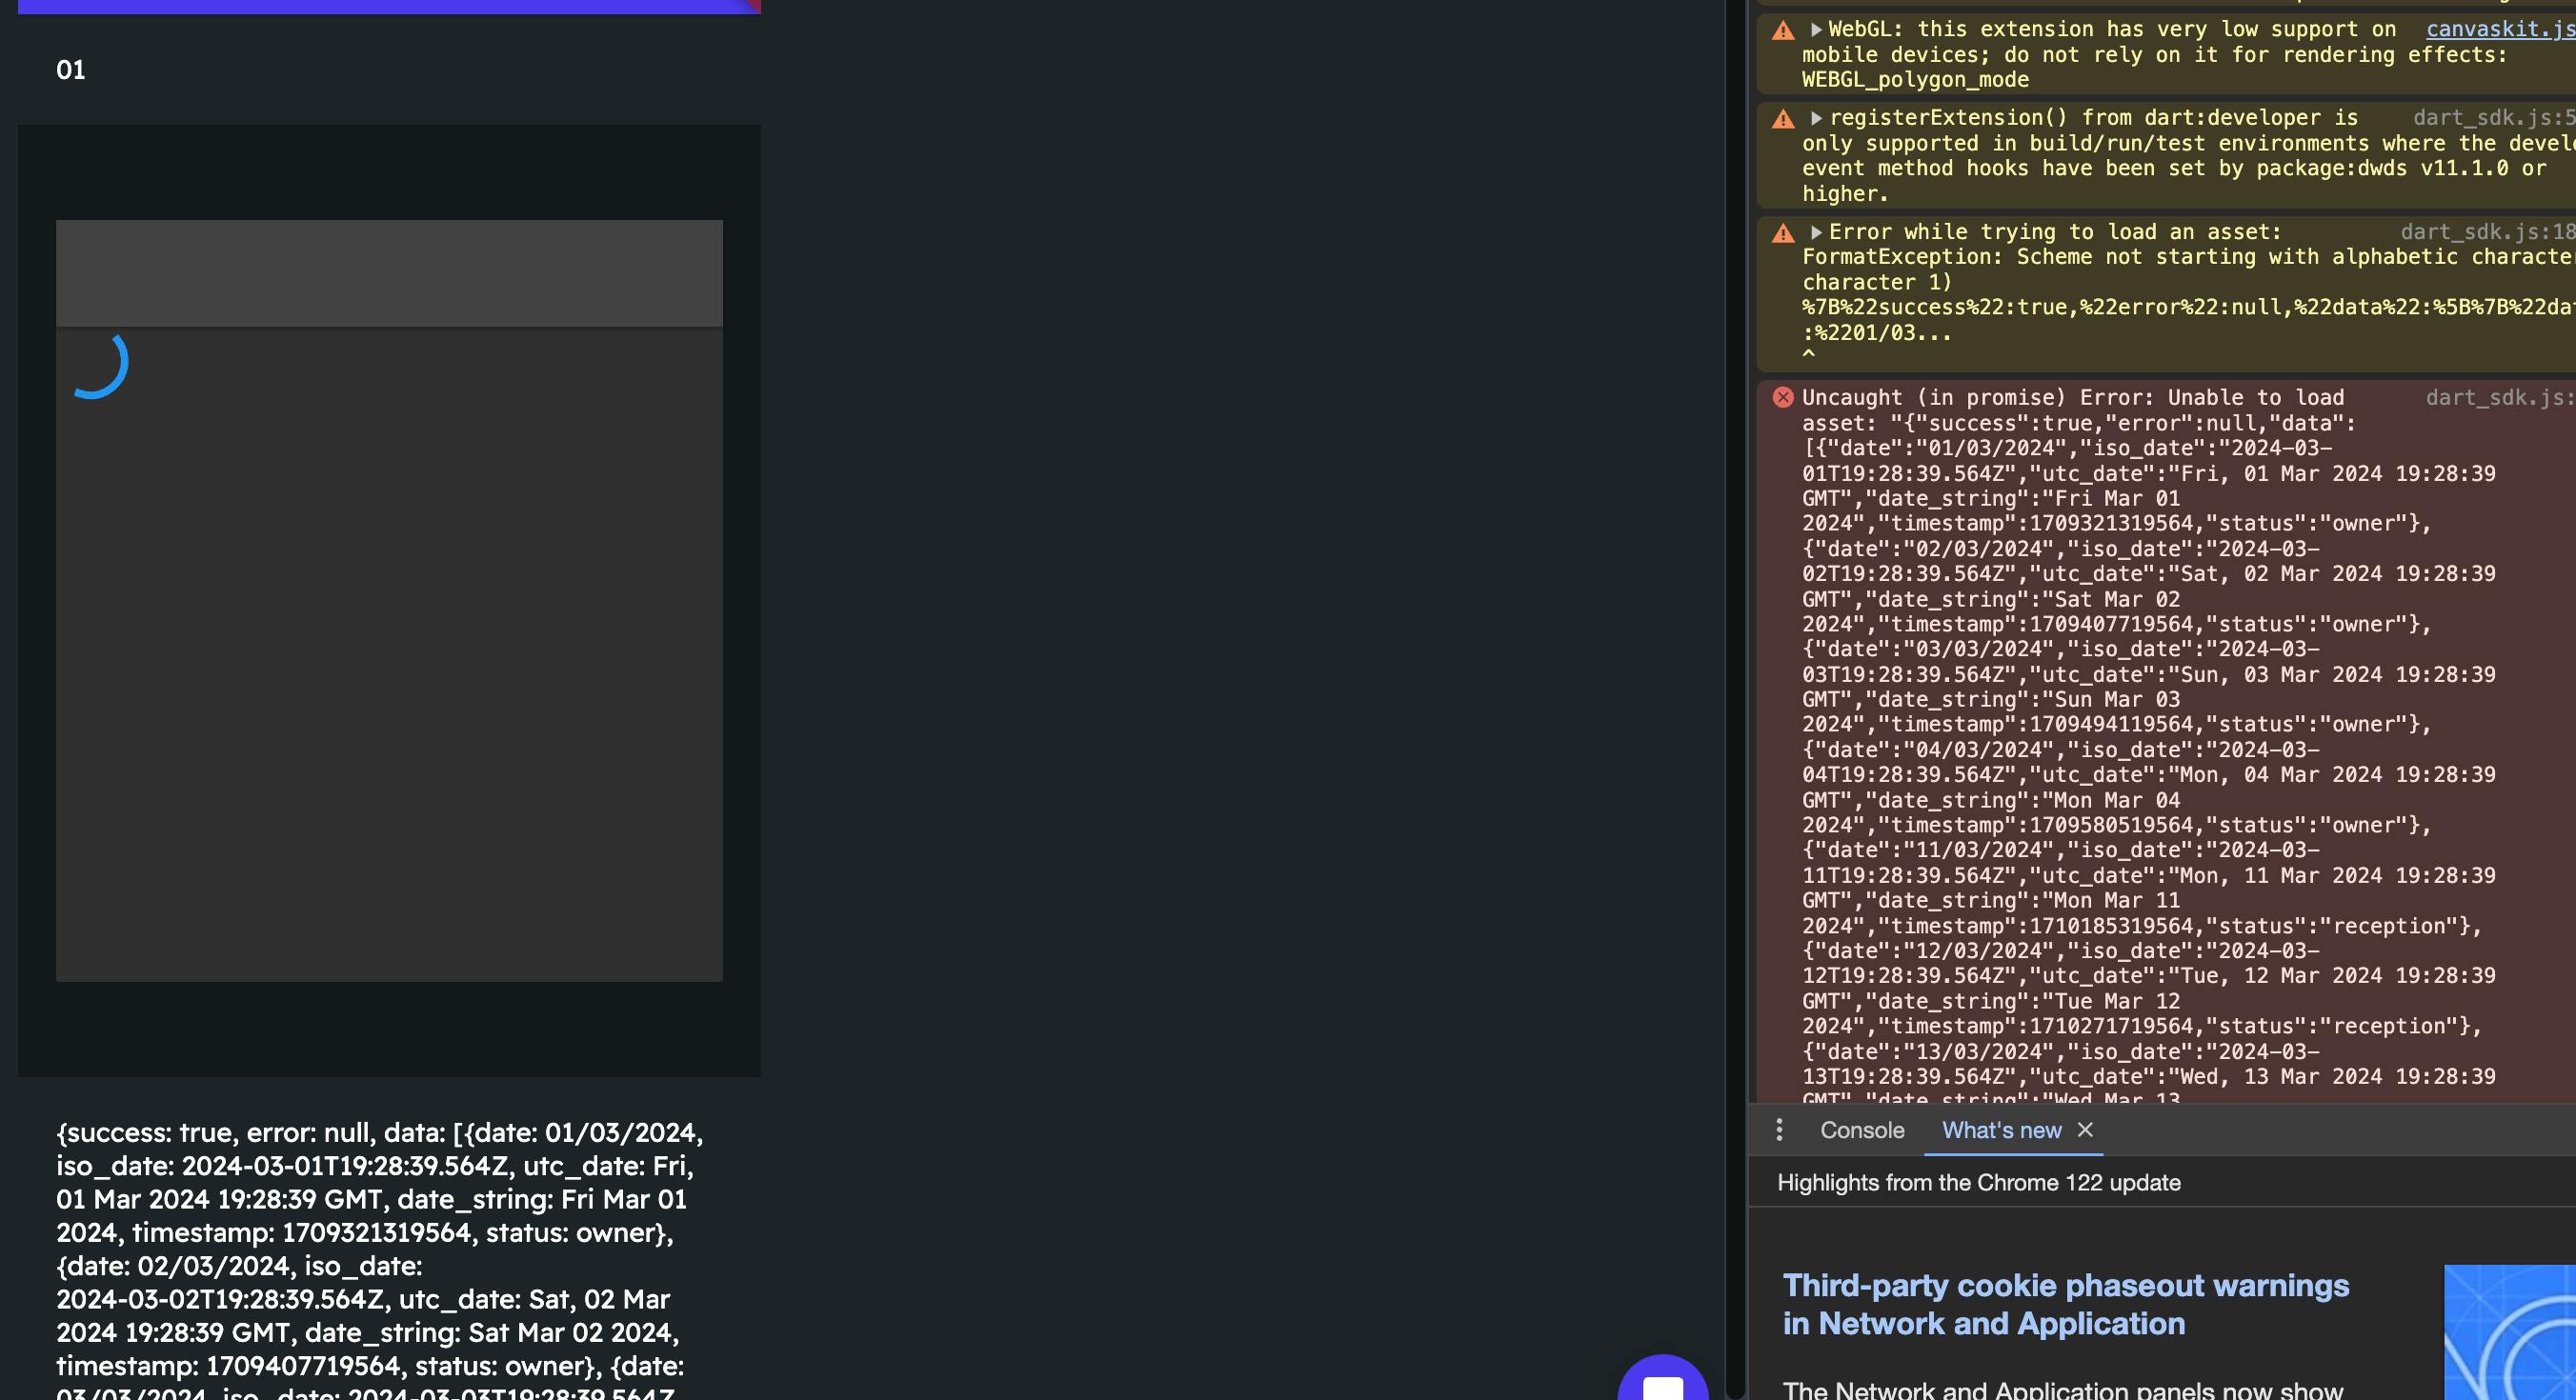The image size is (2576, 1400).
Task: Open the canvaskit.js source link
Action: click(x=2499, y=29)
